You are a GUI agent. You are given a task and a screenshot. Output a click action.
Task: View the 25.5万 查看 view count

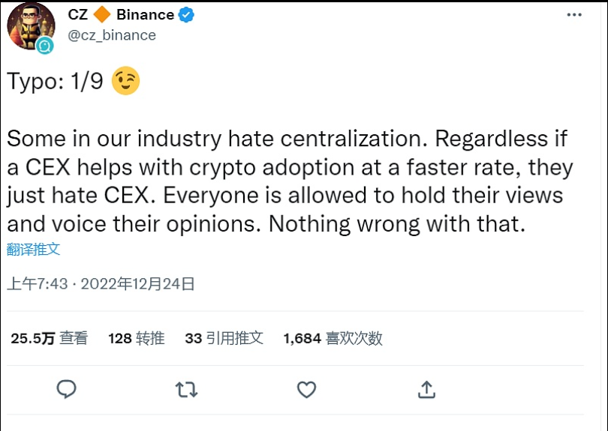49,339
